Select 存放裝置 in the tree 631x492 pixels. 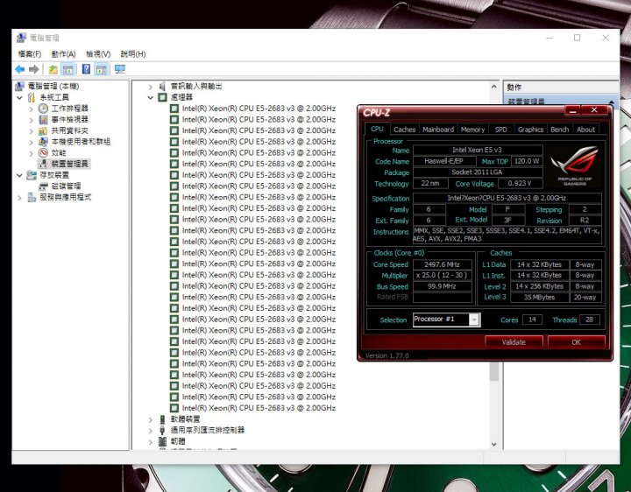coord(54,175)
